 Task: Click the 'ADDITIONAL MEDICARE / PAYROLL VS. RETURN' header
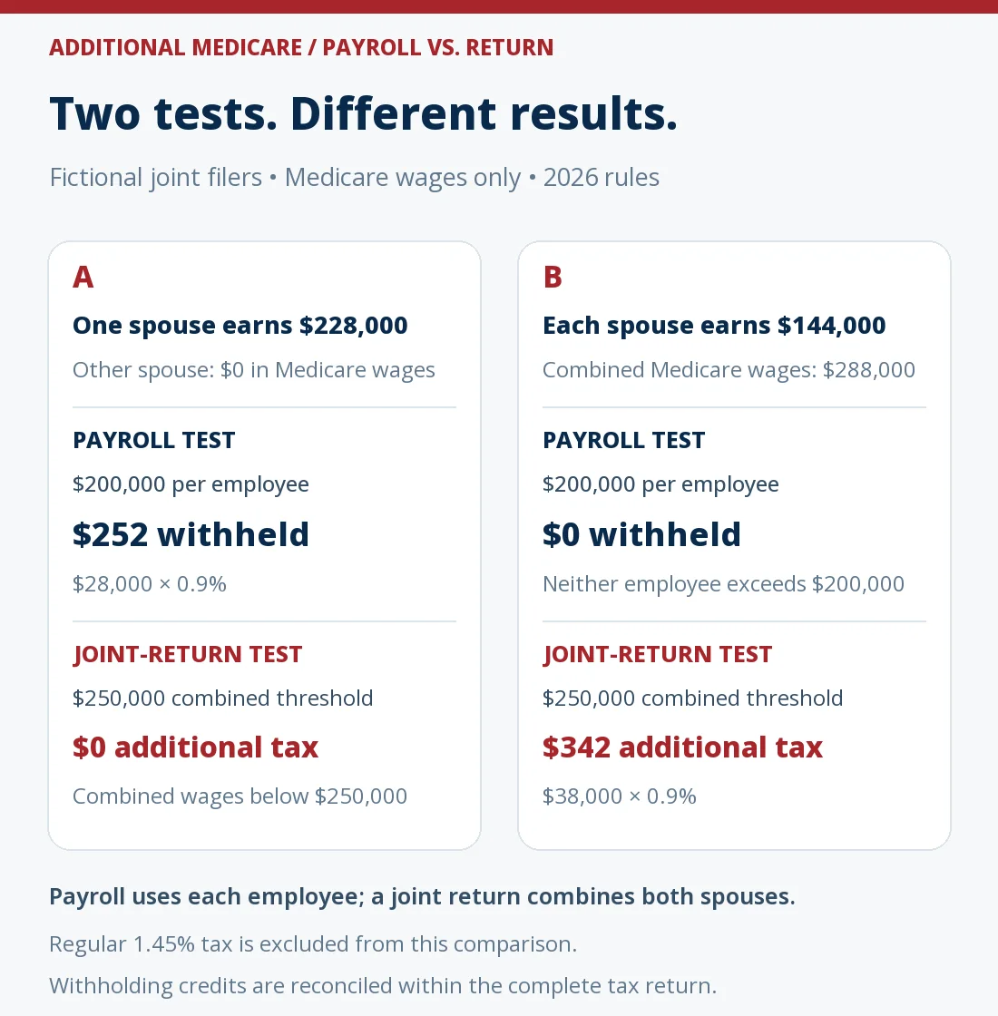pyautogui.click(x=301, y=47)
